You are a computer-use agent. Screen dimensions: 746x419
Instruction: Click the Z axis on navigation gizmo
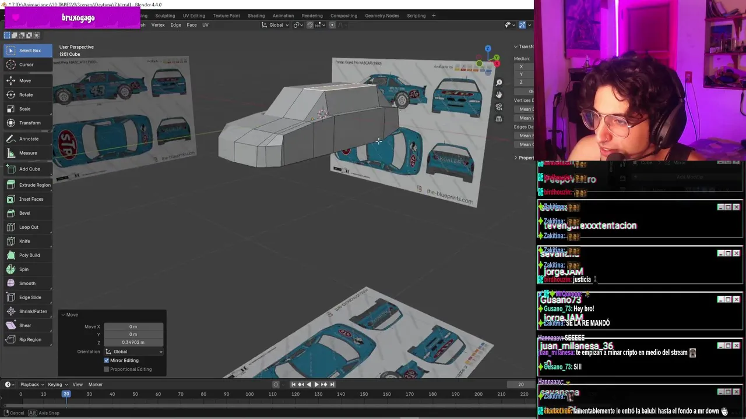(x=488, y=49)
